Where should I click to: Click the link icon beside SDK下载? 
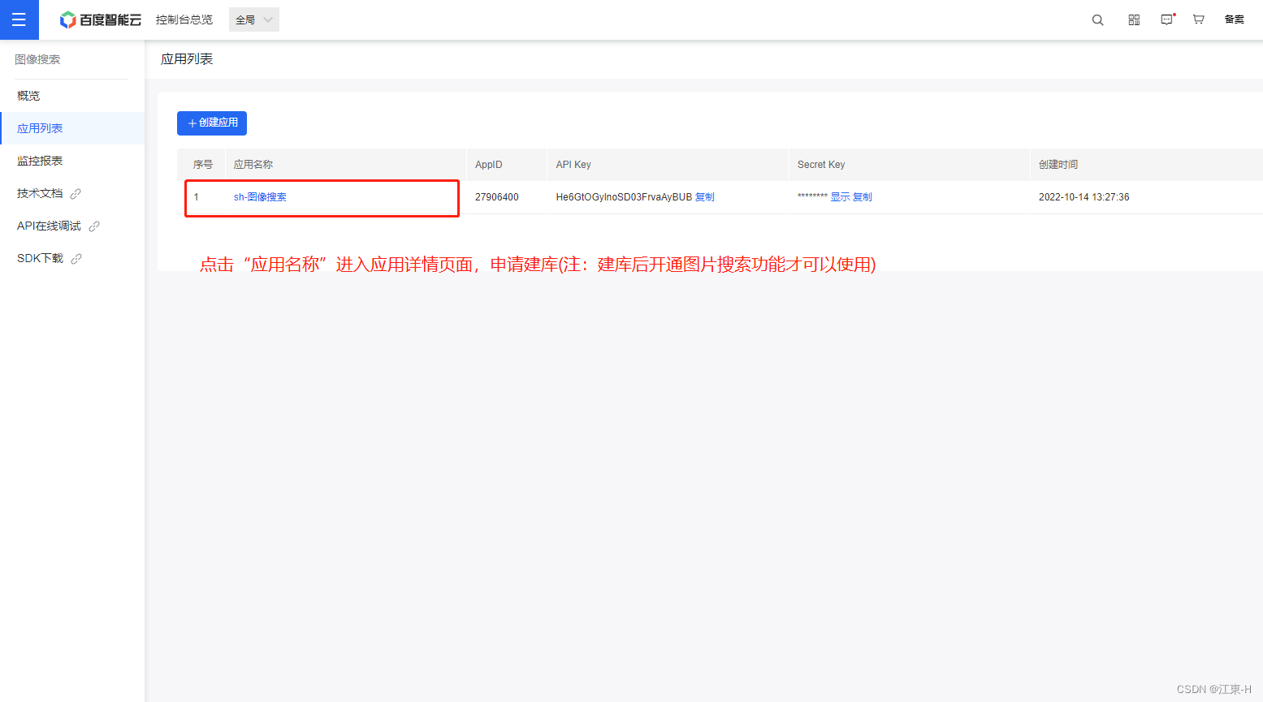pyautogui.click(x=76, y=259)
